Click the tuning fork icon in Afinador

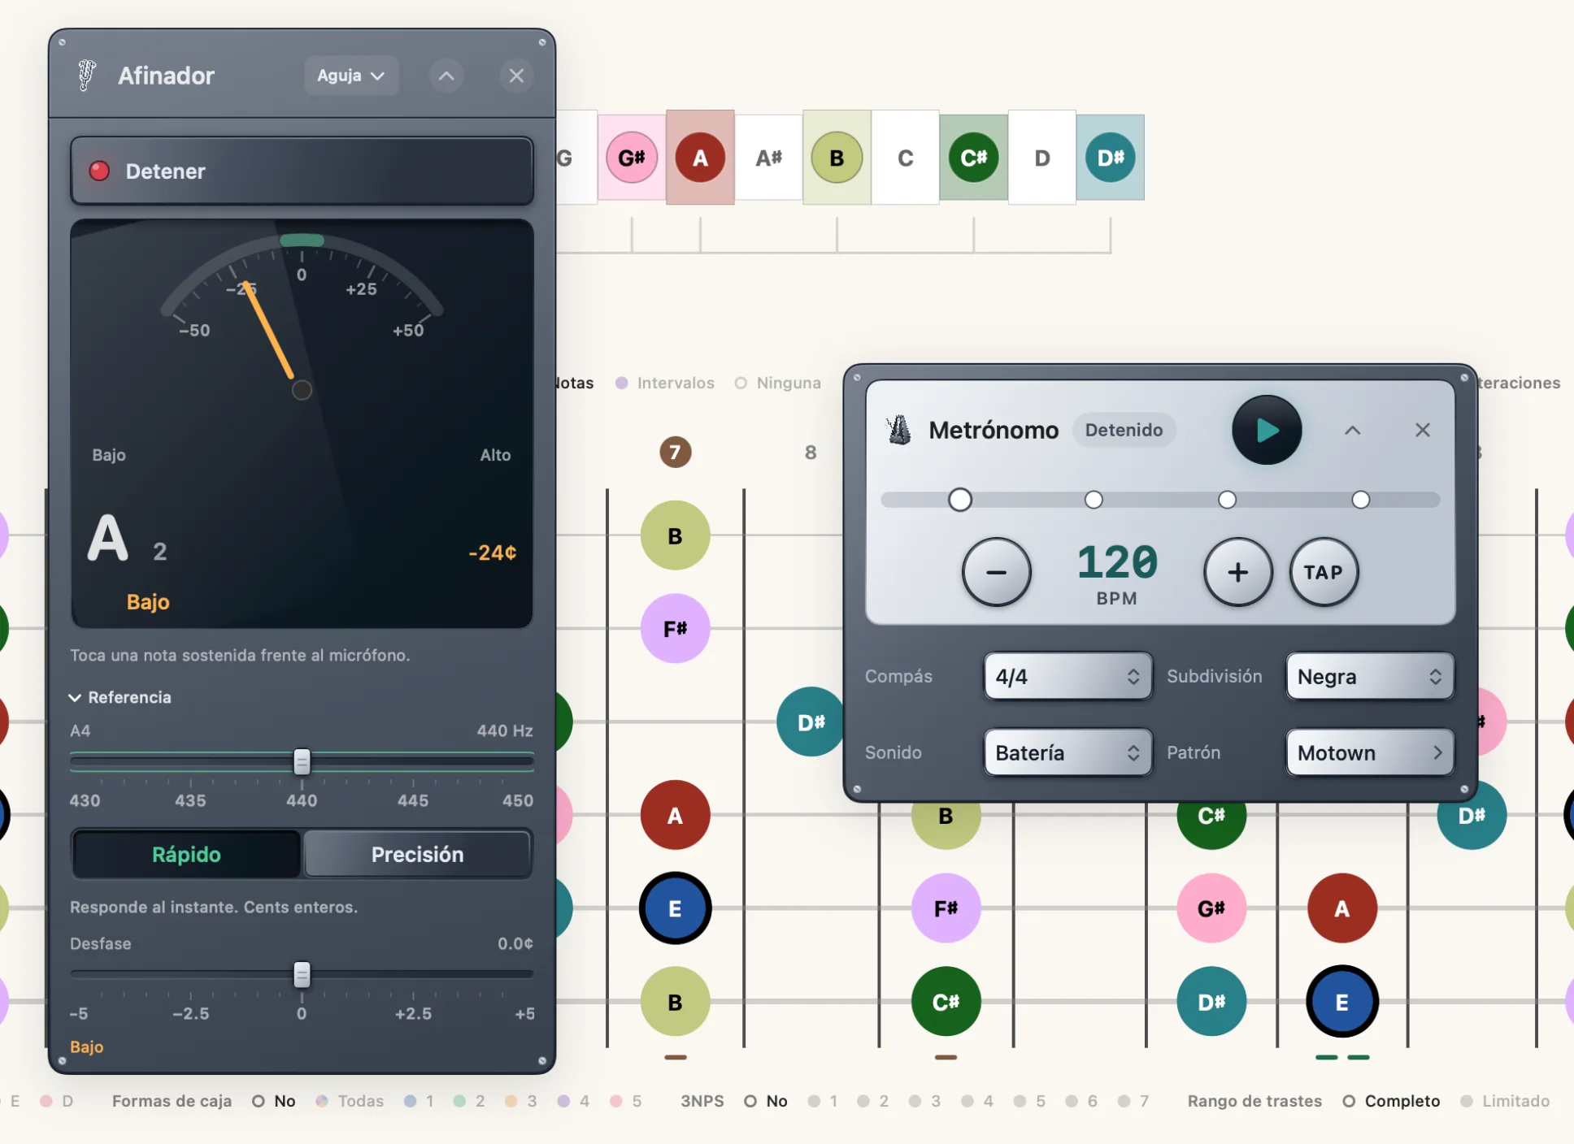[86, 76]
